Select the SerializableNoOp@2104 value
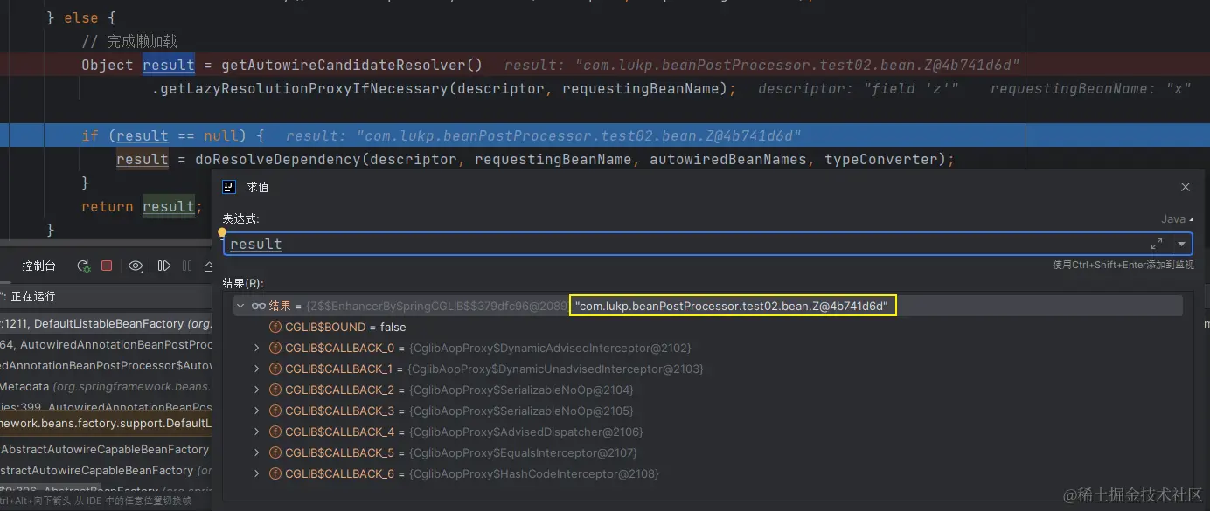Viewport: 1210px width, 511px height. pos(519,390)
